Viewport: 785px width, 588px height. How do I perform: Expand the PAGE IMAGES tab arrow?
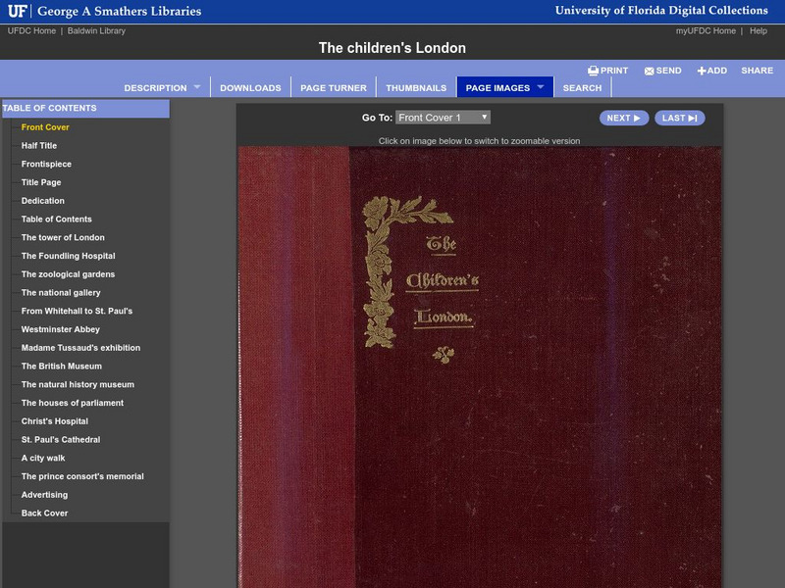coord(541,87)
